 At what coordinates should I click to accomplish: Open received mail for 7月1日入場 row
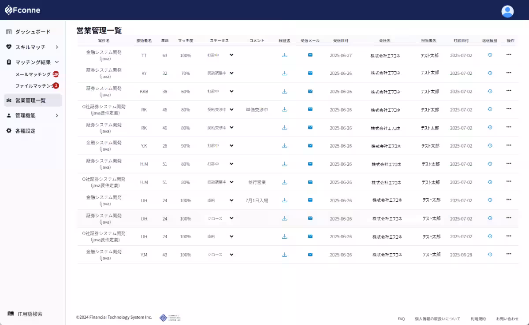[310, 200]
